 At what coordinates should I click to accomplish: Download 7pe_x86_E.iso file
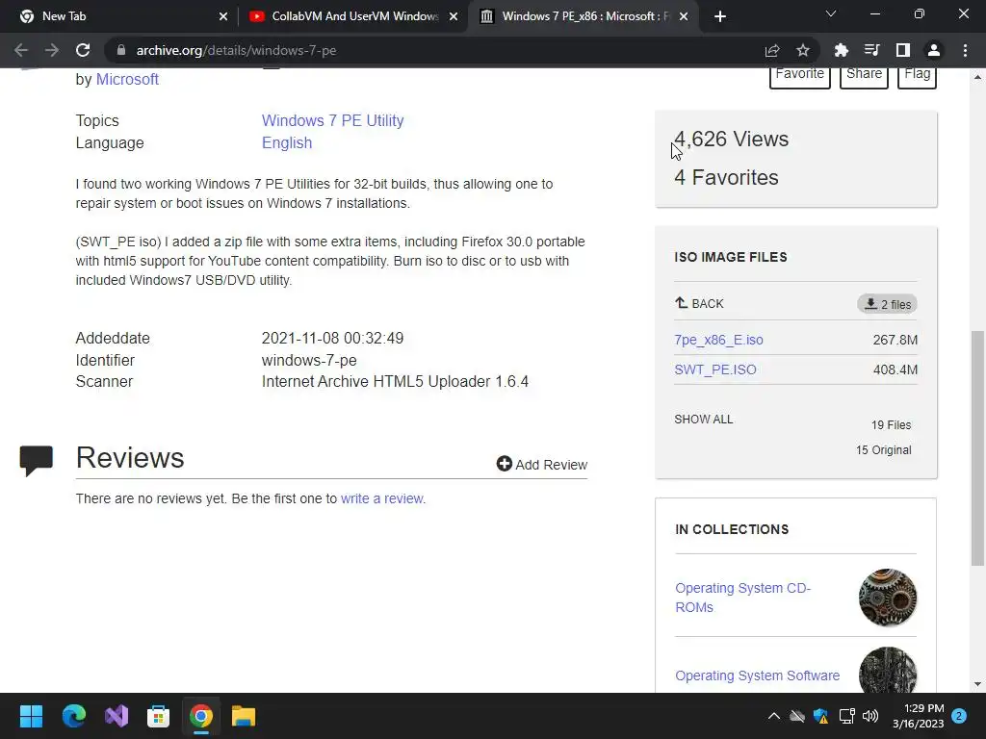pyautogui.click(x=718, y=340)
